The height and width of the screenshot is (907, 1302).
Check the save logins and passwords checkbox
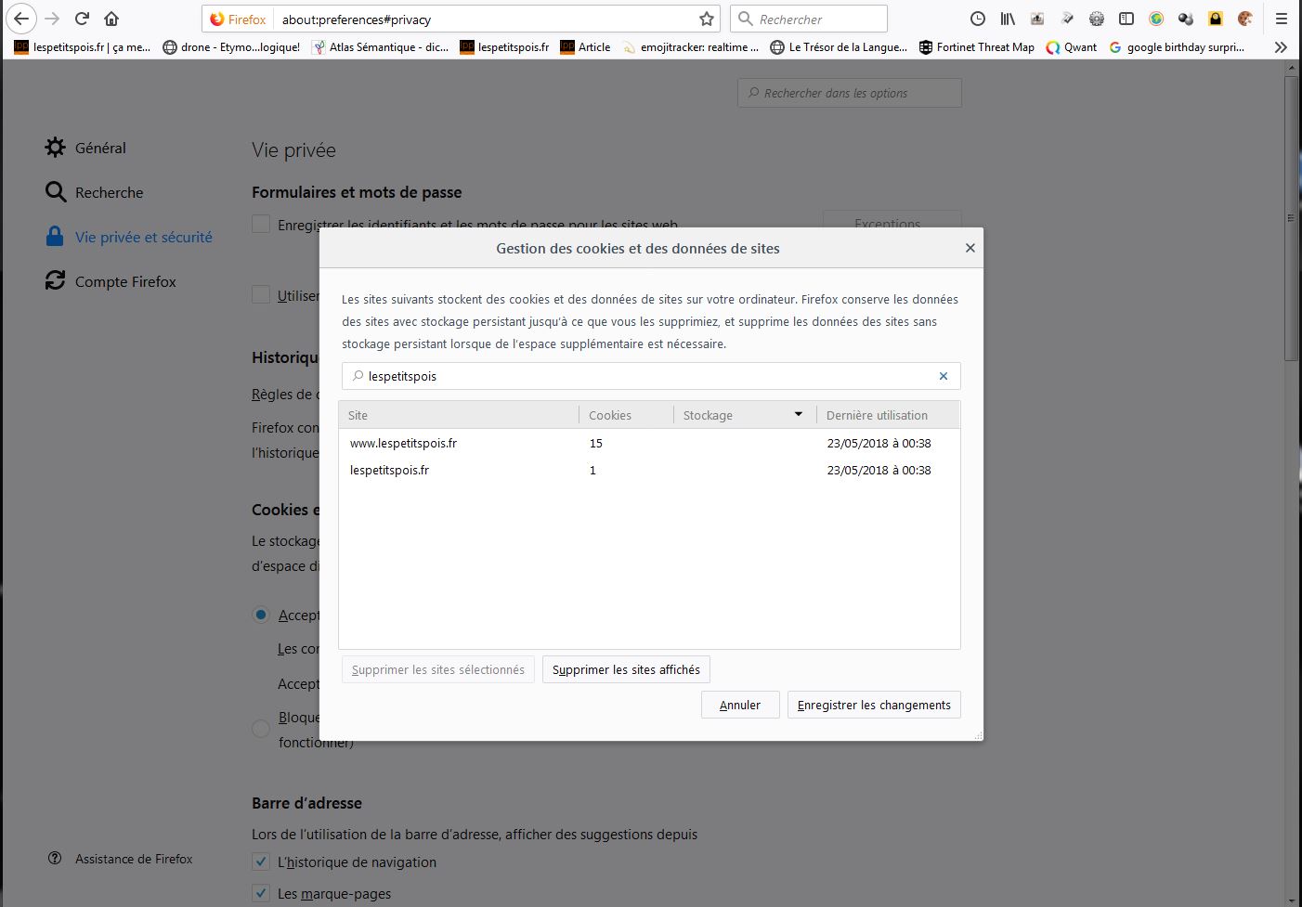tap(261, 224)
